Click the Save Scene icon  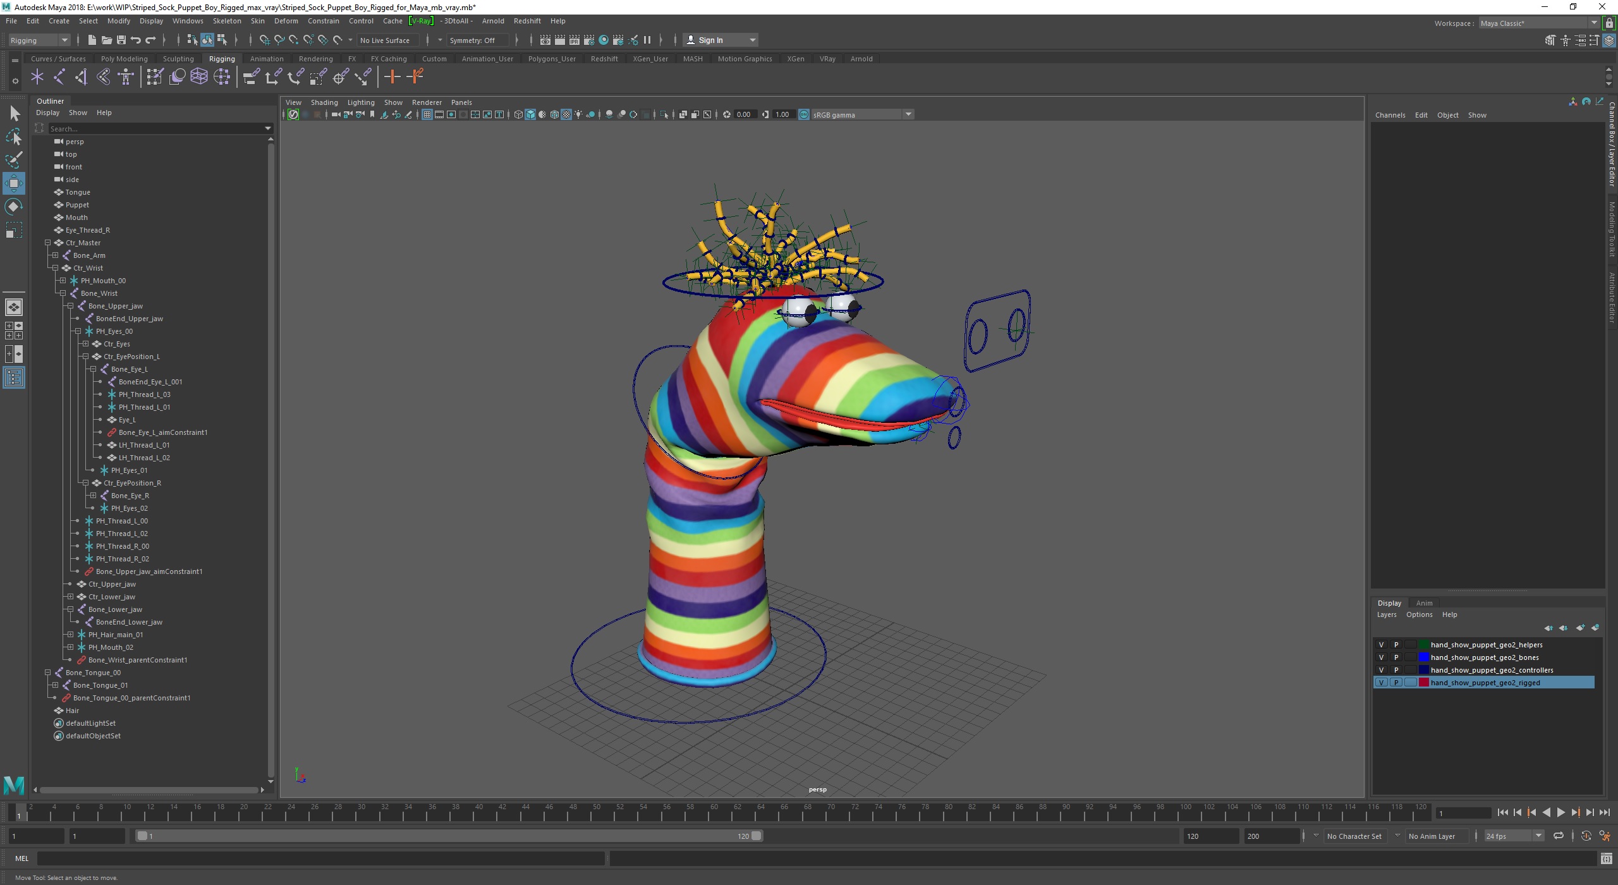[x=121, y=40]
